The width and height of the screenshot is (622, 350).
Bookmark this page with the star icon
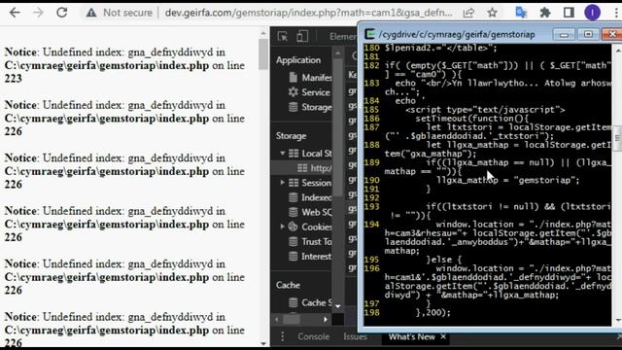[493, 13]
